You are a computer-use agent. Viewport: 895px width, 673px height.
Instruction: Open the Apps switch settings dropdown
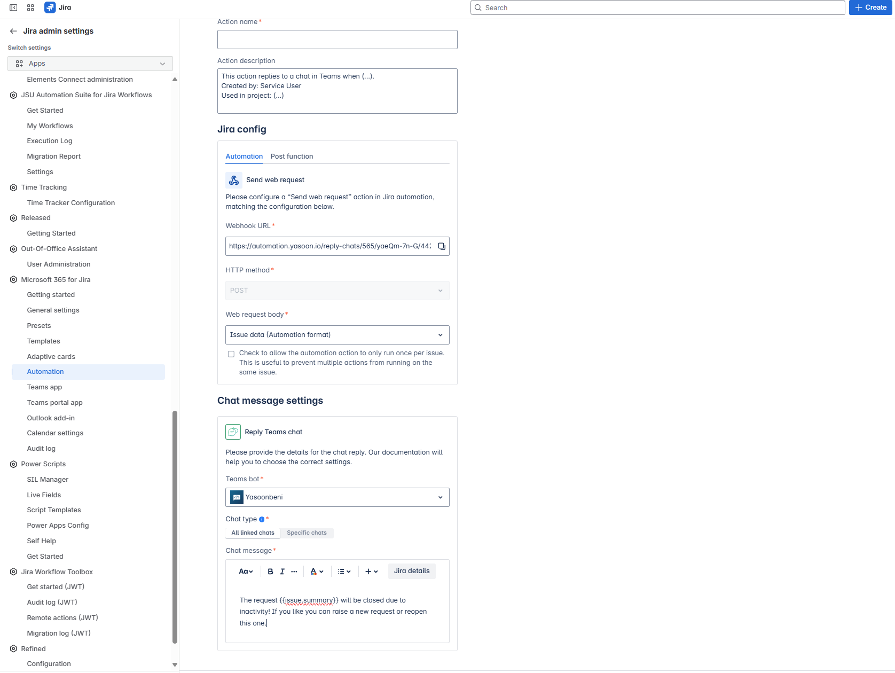[90, 64]
